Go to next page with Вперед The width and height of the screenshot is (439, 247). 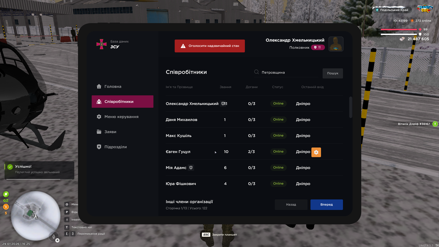coord(327,204)
